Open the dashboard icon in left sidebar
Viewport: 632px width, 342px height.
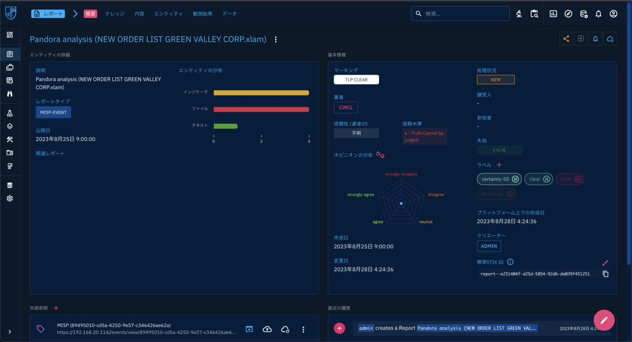pos(9,35)
